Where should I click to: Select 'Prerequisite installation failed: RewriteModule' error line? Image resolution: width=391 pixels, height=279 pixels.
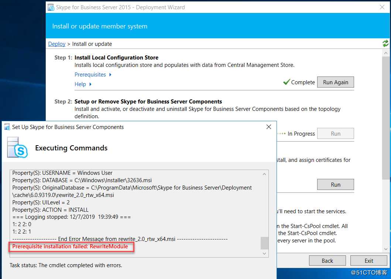(x=70, y=246)
